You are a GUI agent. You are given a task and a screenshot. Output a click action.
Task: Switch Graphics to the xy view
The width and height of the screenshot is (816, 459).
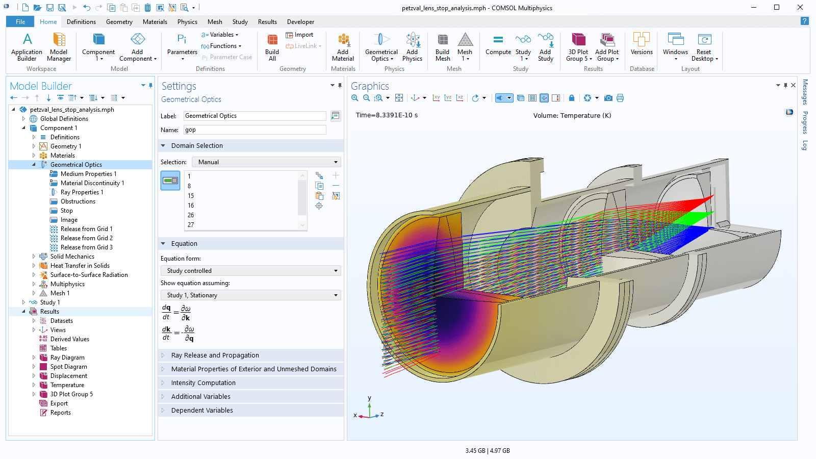pyautogui.click(x=437, y=98)
